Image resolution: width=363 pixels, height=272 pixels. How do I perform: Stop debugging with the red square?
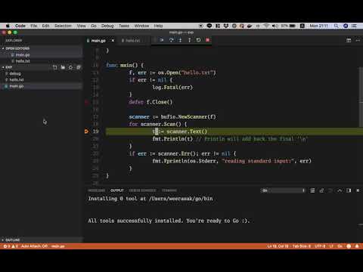[207, 40]
